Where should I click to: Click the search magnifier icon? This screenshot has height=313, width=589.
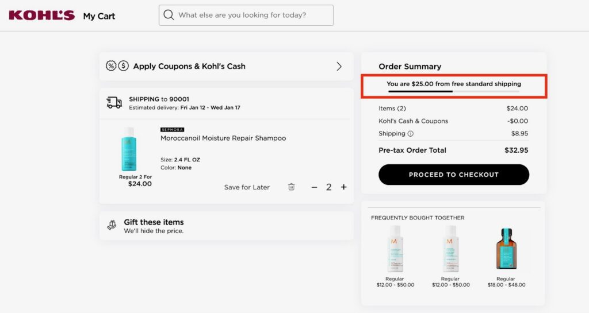pos(169,16)
